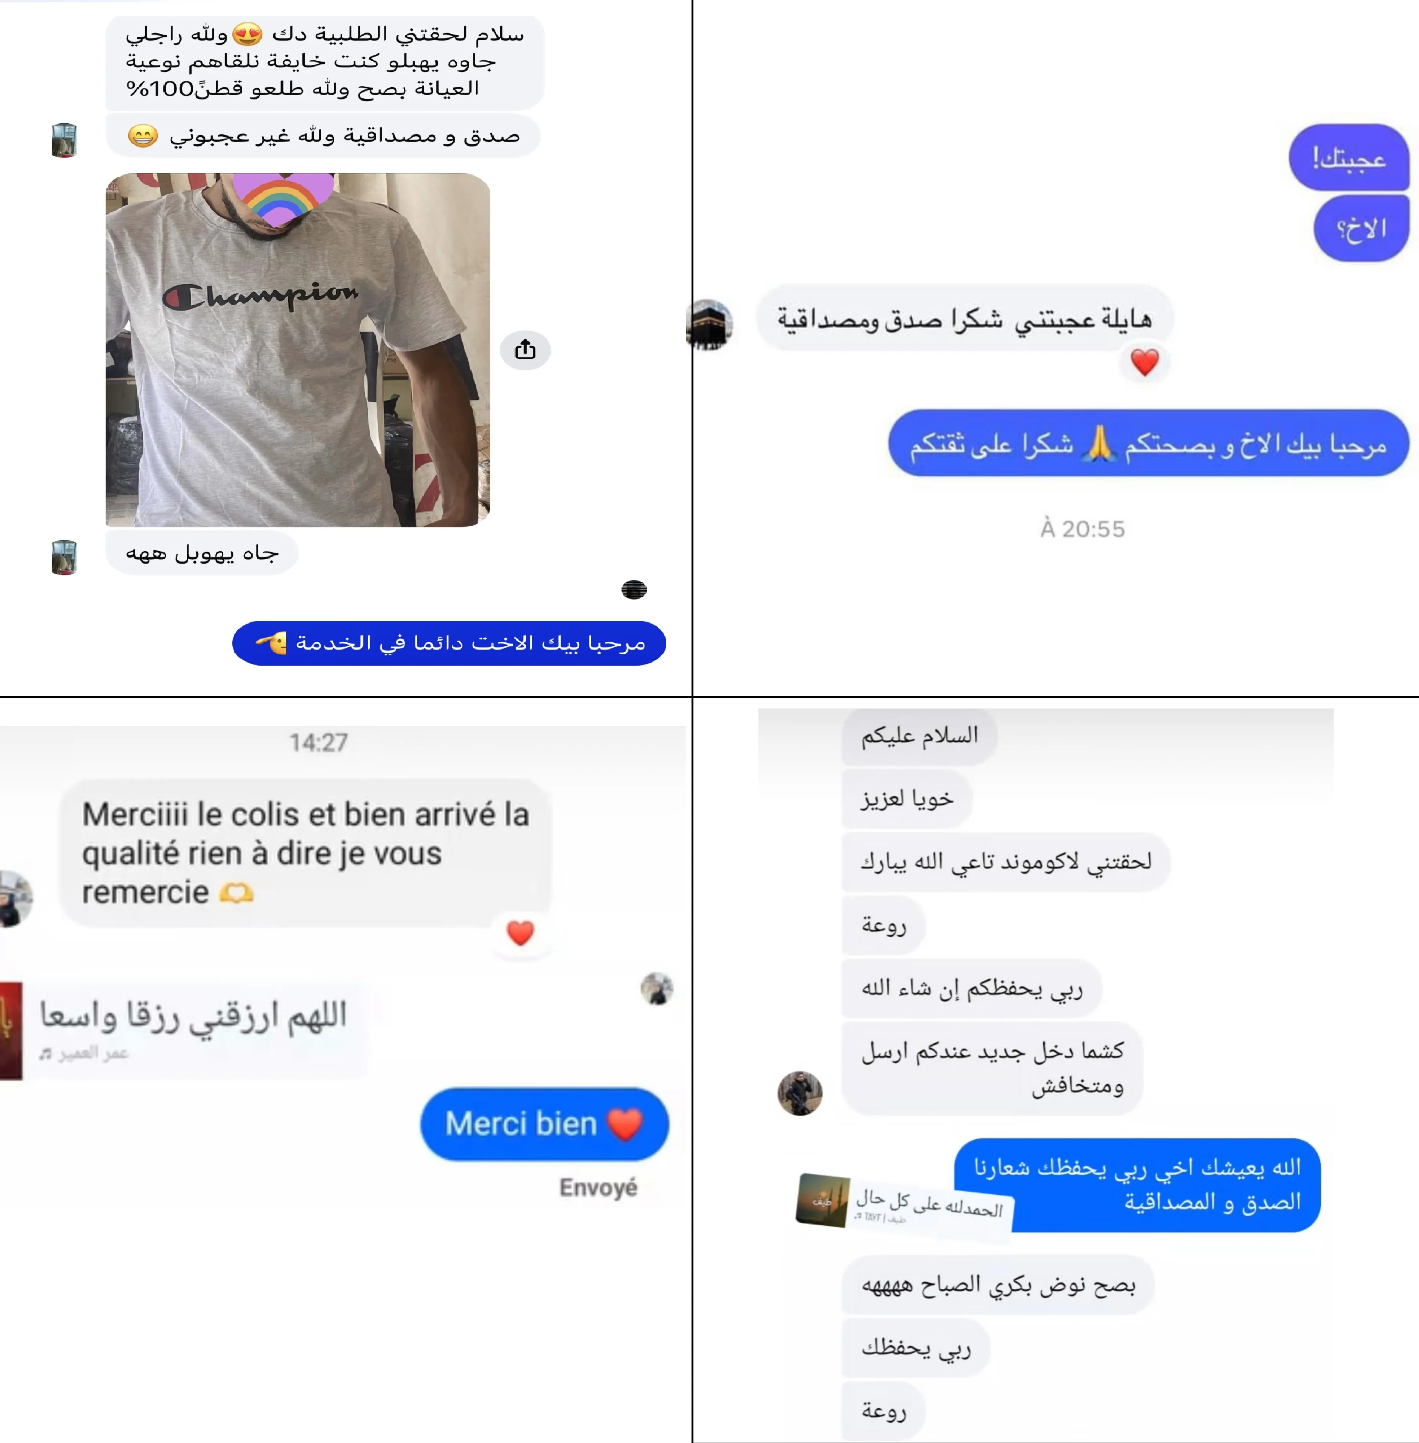Tap the sender avatar next to جاه يهوبل ههه

click(64, 557)
